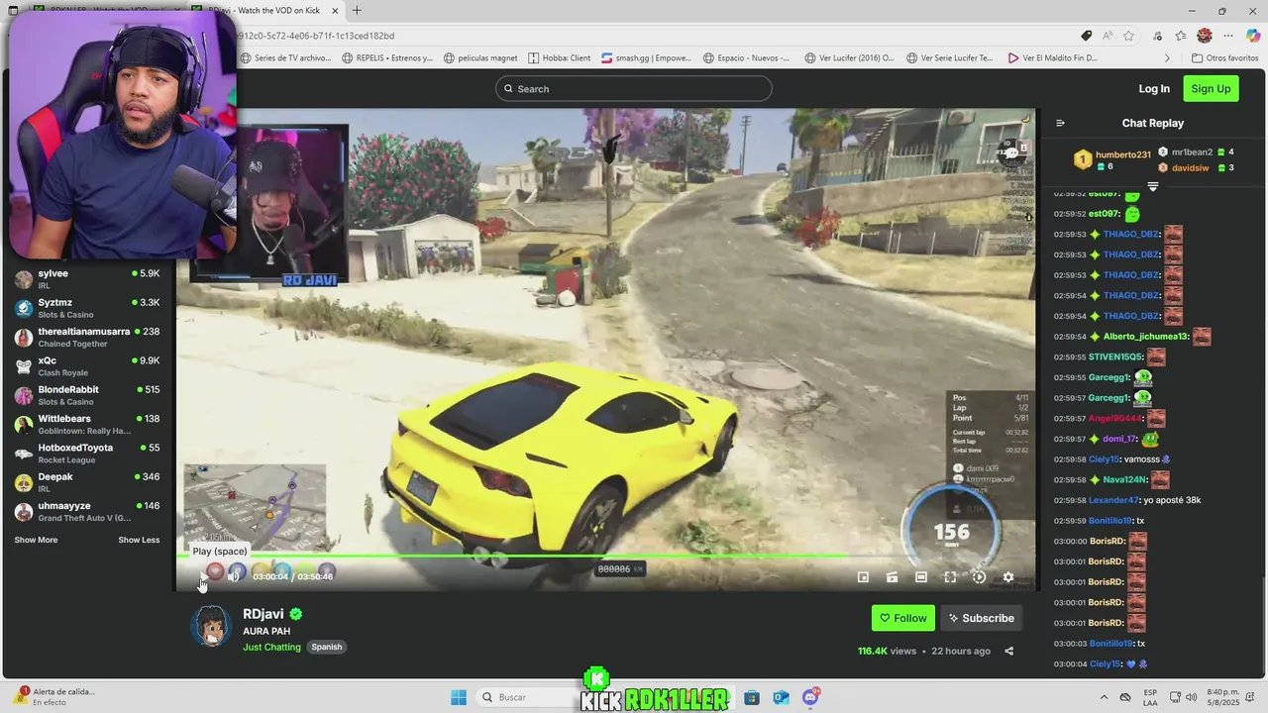The image size is (1268, 713).
Task: Open Discord from taskbar
Action: click(810, 697)
